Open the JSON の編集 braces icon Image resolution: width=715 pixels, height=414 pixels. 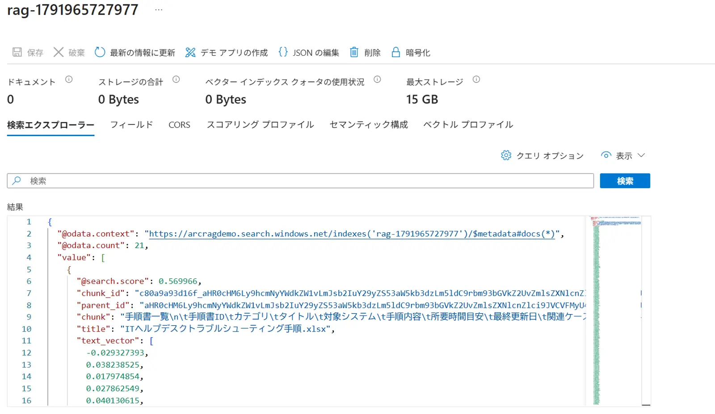[283, 52]
